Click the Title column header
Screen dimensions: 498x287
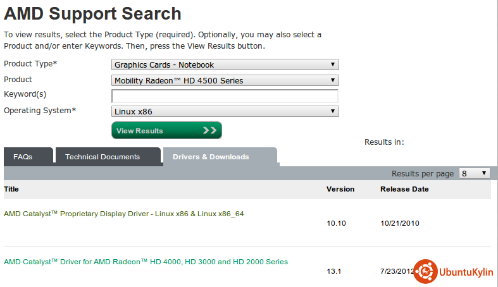(11, 189)
